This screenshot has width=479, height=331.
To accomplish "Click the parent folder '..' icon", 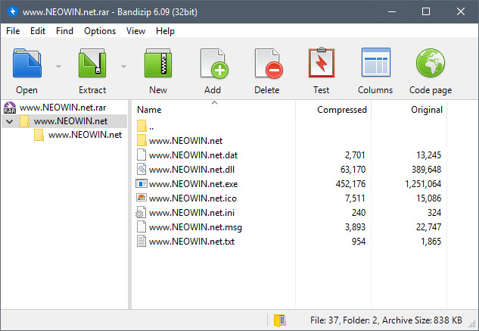I will (142, 126).
